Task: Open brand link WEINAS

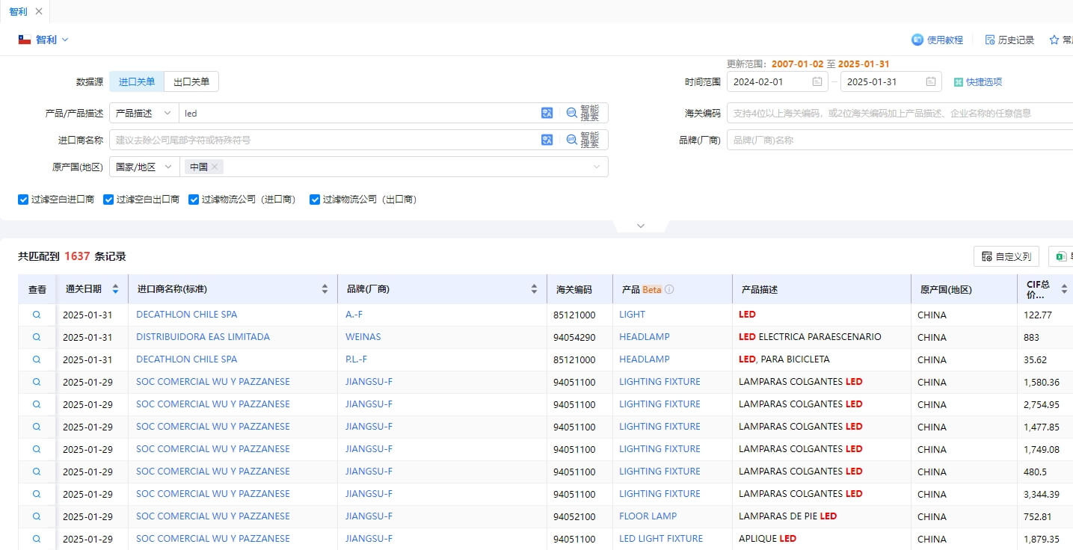Action: coord(363,337)
